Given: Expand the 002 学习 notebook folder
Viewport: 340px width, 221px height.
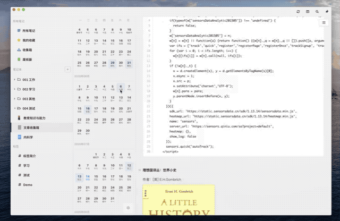Looking at the screenshot, I should 14,89.
